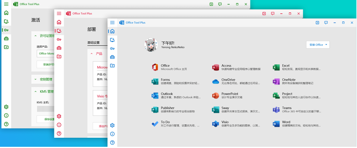Open feedback chat icon in red window title bar

point(273,13)
